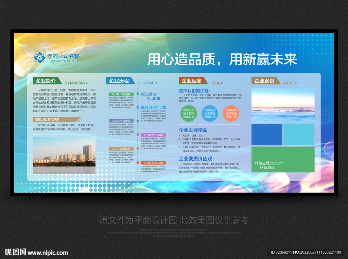Click the orange timeline dot beside 2015 创业初期

click(x=138, y=163)
